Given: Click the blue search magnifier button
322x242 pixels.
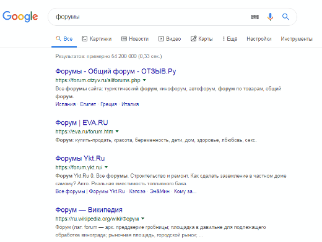Looking at the screenshot, I should point(285,17).
